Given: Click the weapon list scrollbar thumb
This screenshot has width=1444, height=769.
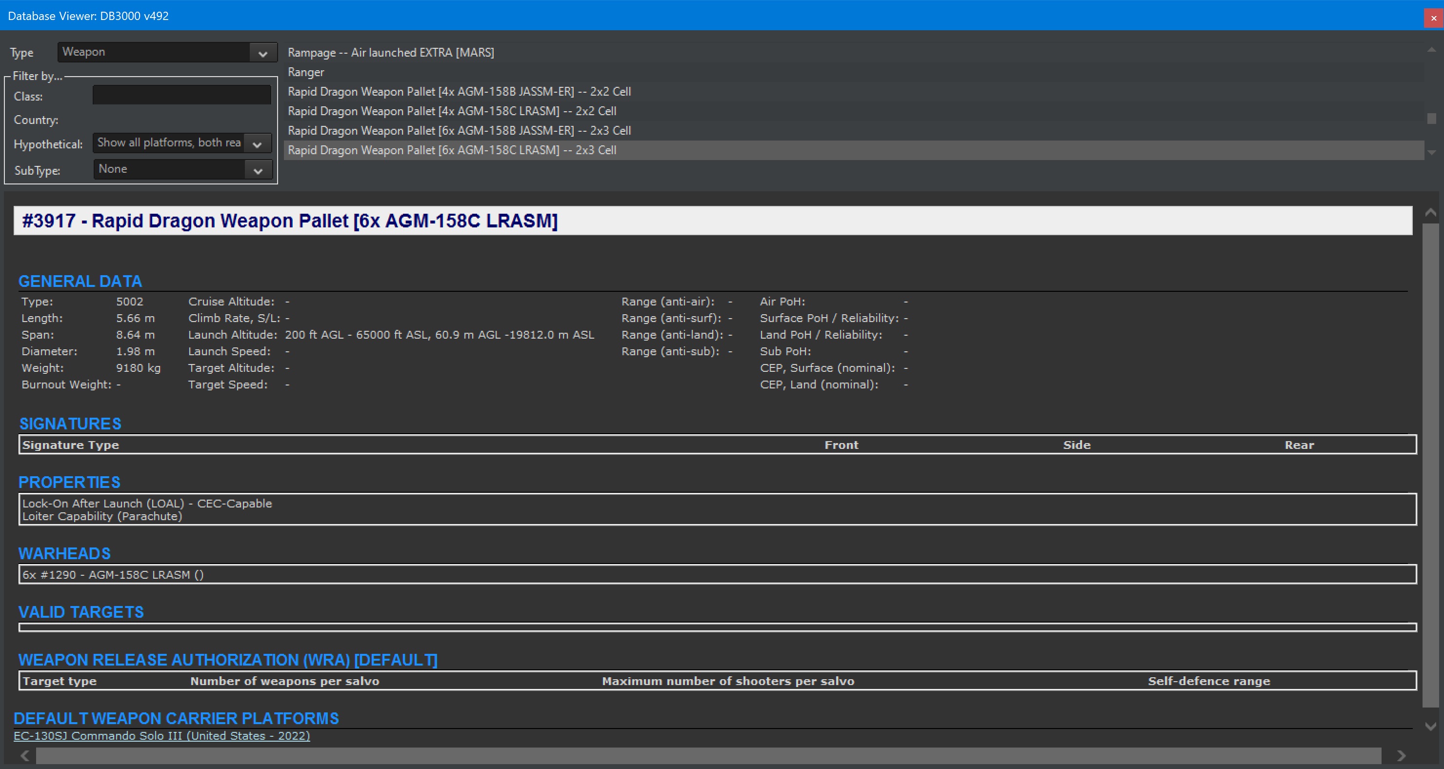Looking at the screenshot, I should 1432,119.
